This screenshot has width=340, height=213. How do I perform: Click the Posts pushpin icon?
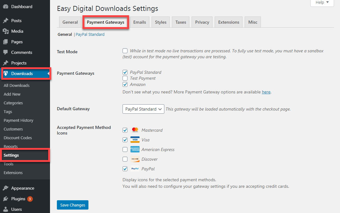(x=6, y=21)
